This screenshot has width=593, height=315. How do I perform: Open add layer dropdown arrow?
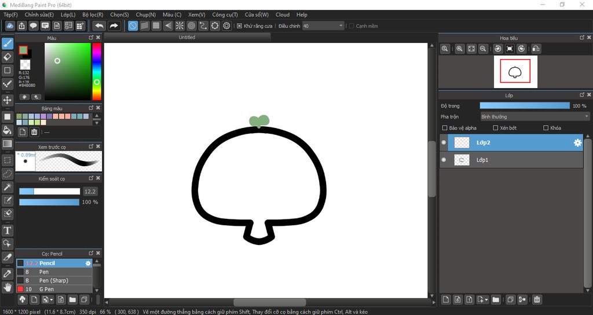point(486,299)
